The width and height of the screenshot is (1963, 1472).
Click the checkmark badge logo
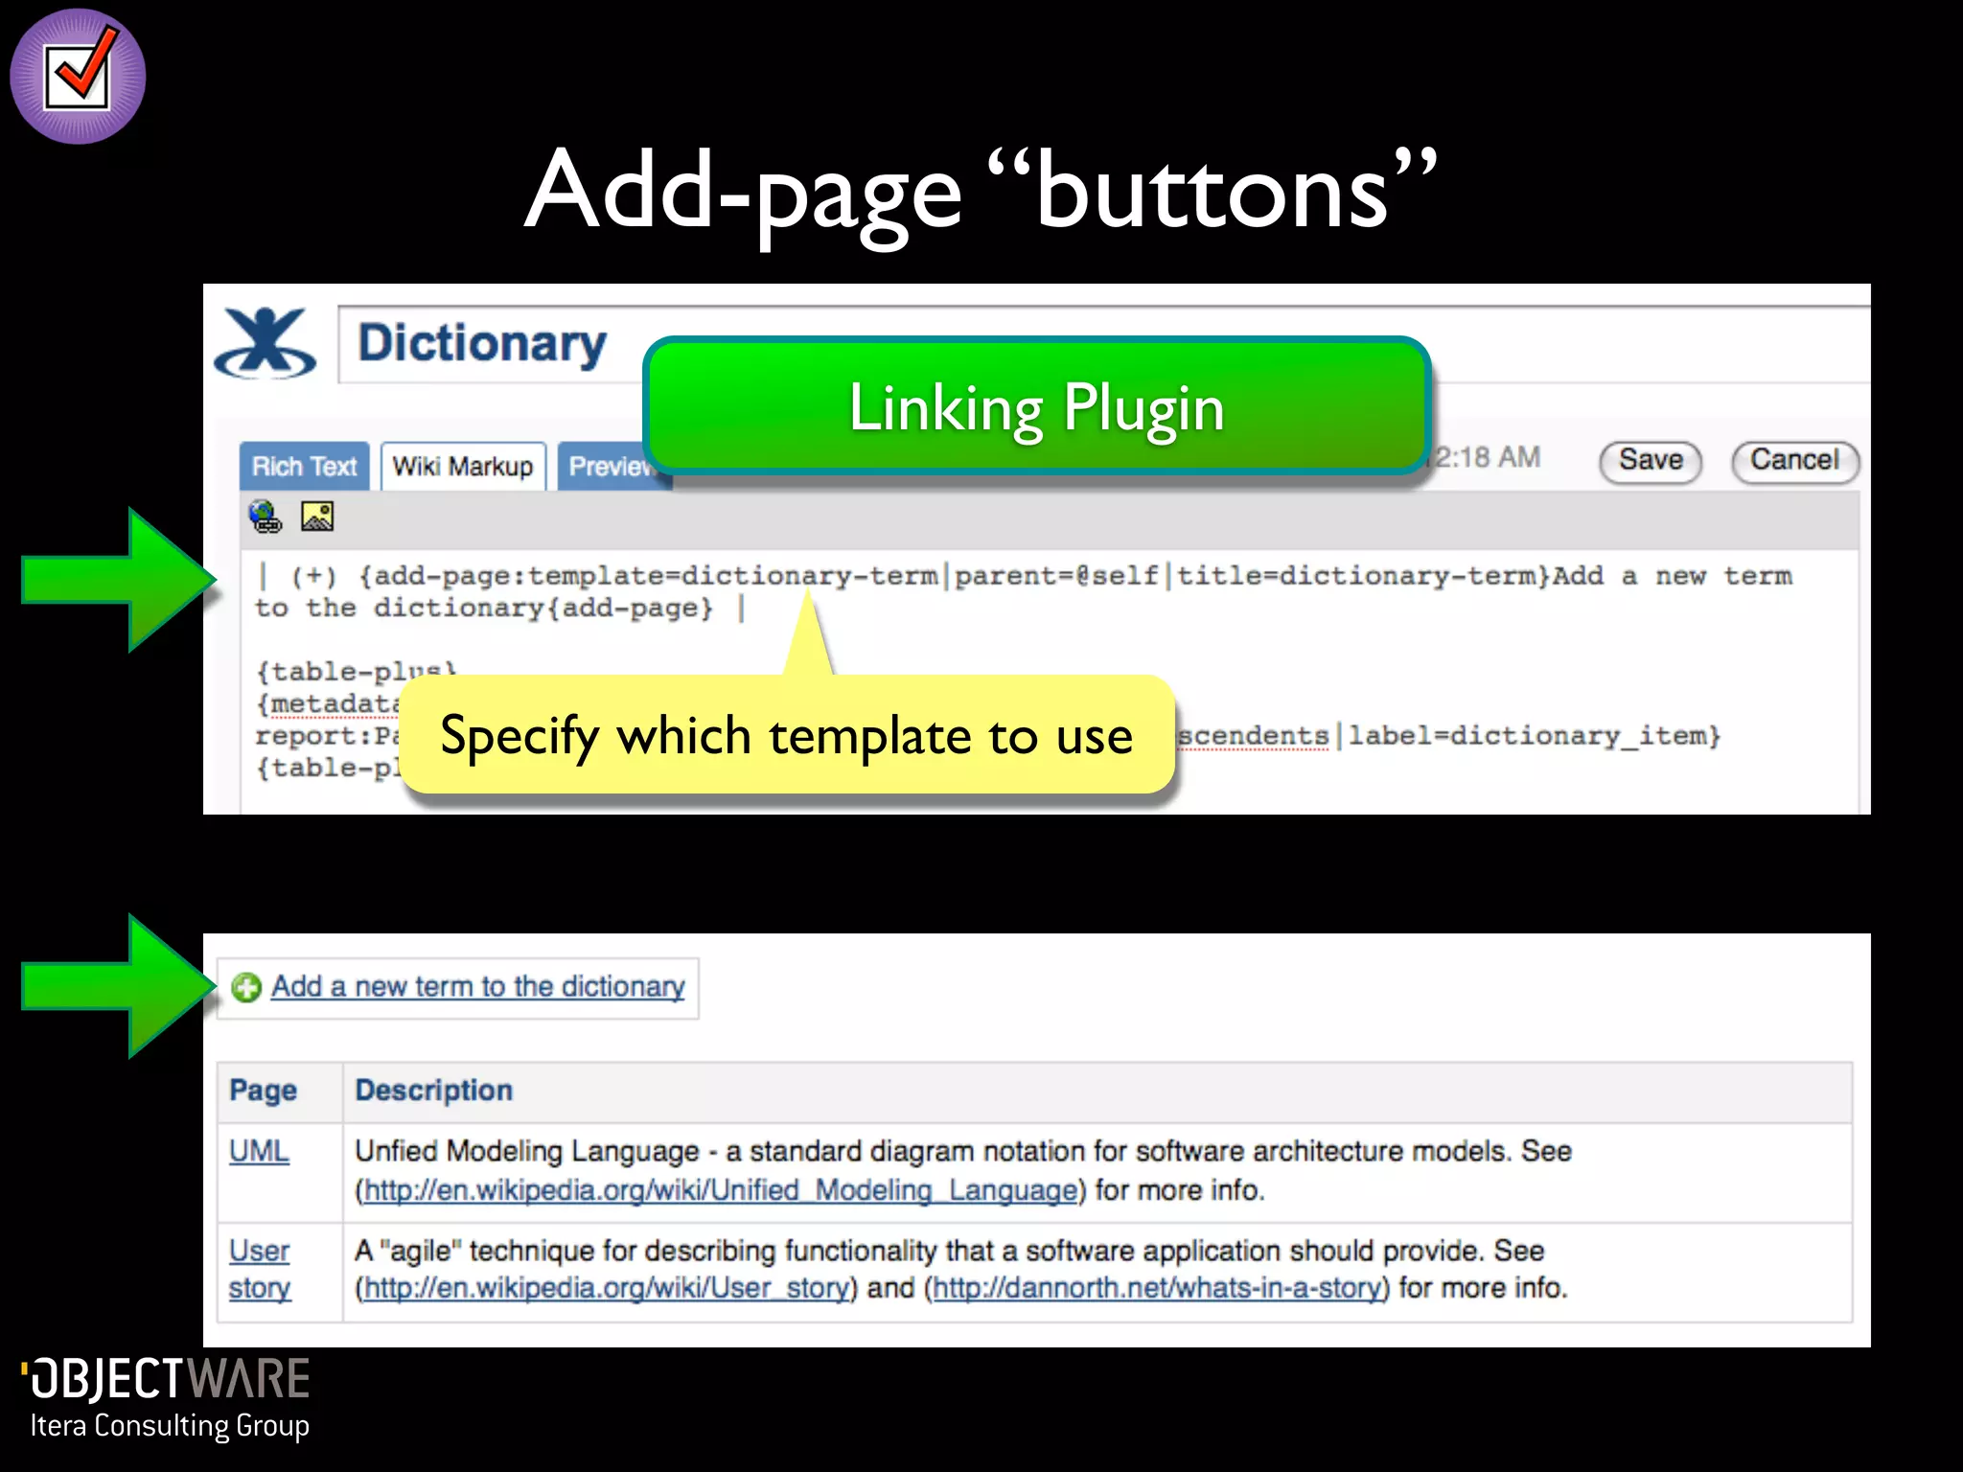point(78,77)
